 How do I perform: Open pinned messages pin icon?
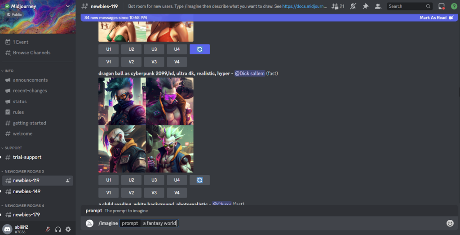(x=365, y=6)
